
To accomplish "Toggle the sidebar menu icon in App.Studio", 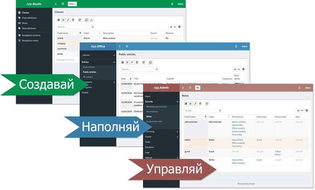I will (x=63, y=4).
